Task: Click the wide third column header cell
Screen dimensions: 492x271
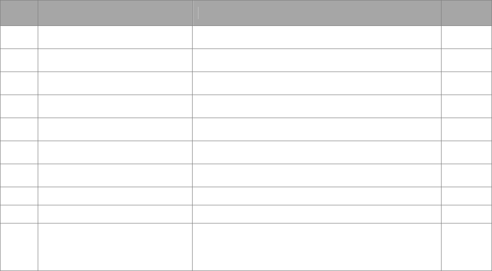Action: tap(317, 13)
